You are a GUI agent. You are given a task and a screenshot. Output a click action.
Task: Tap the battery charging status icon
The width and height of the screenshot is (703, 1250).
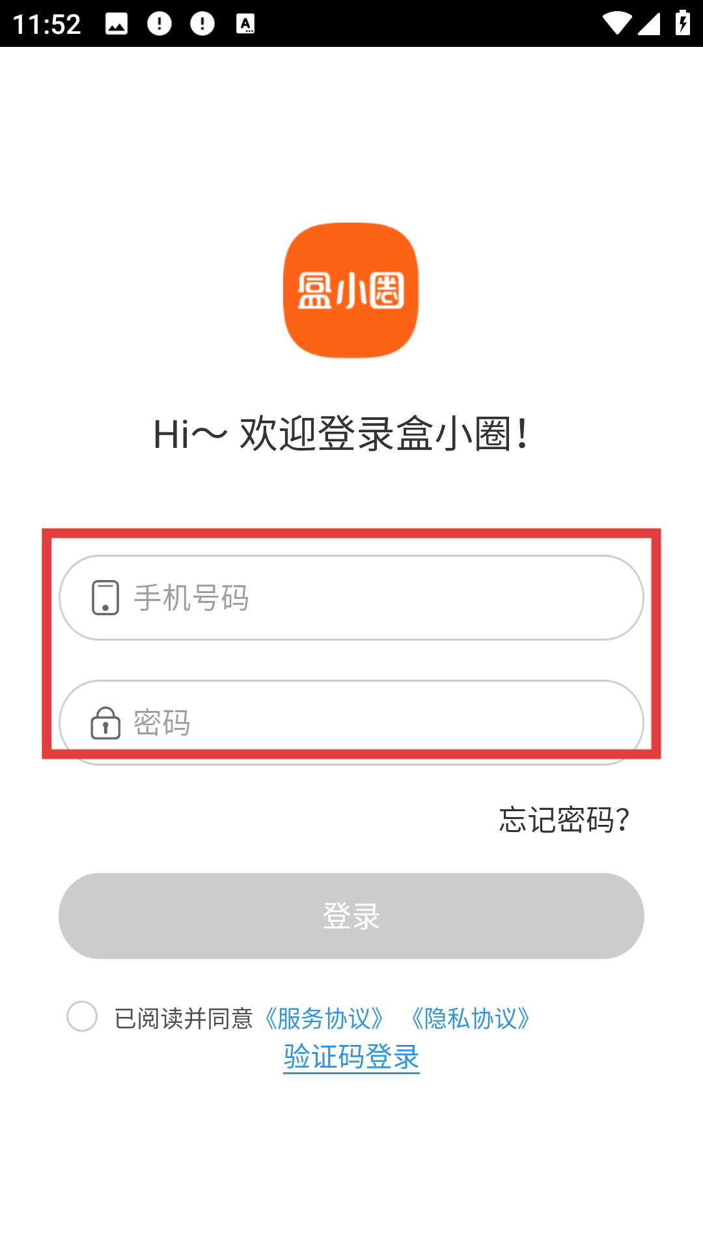[x=683, y=23]
